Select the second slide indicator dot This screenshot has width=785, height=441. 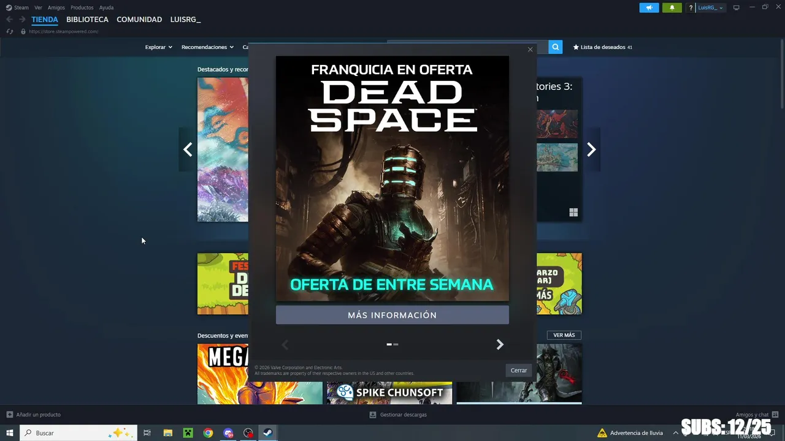click(396, 344)
